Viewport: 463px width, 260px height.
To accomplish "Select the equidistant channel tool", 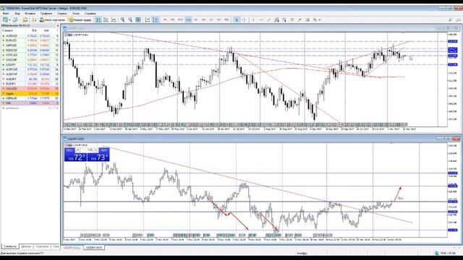I will [276, 19].
